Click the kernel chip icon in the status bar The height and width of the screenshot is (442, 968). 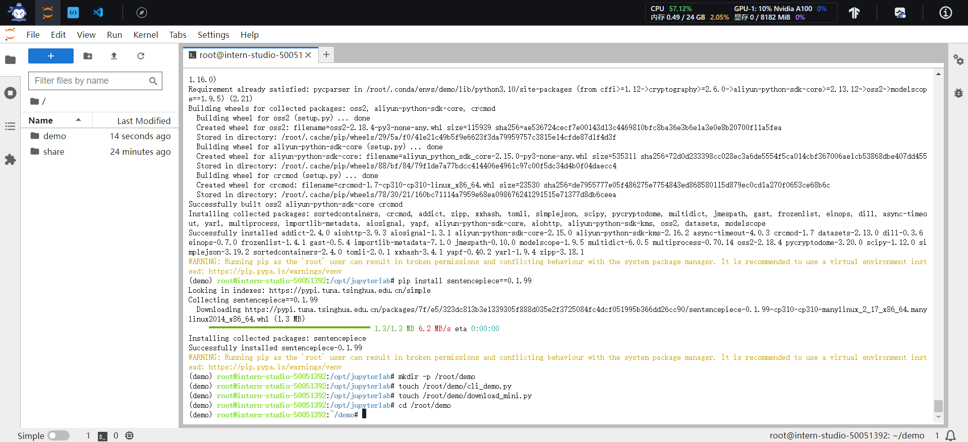point(130,435)
